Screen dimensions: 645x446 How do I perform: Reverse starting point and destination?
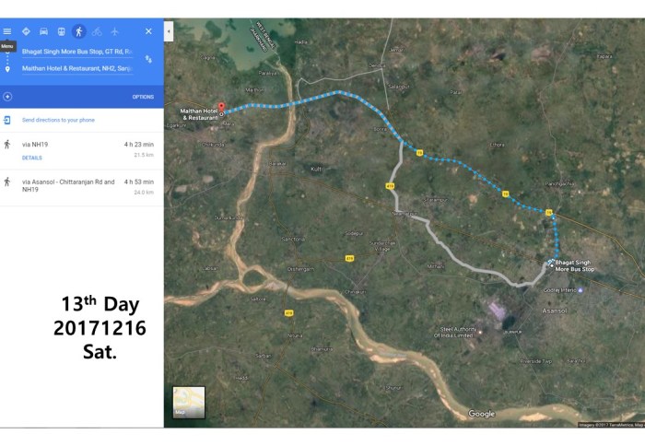click(149, 59)
